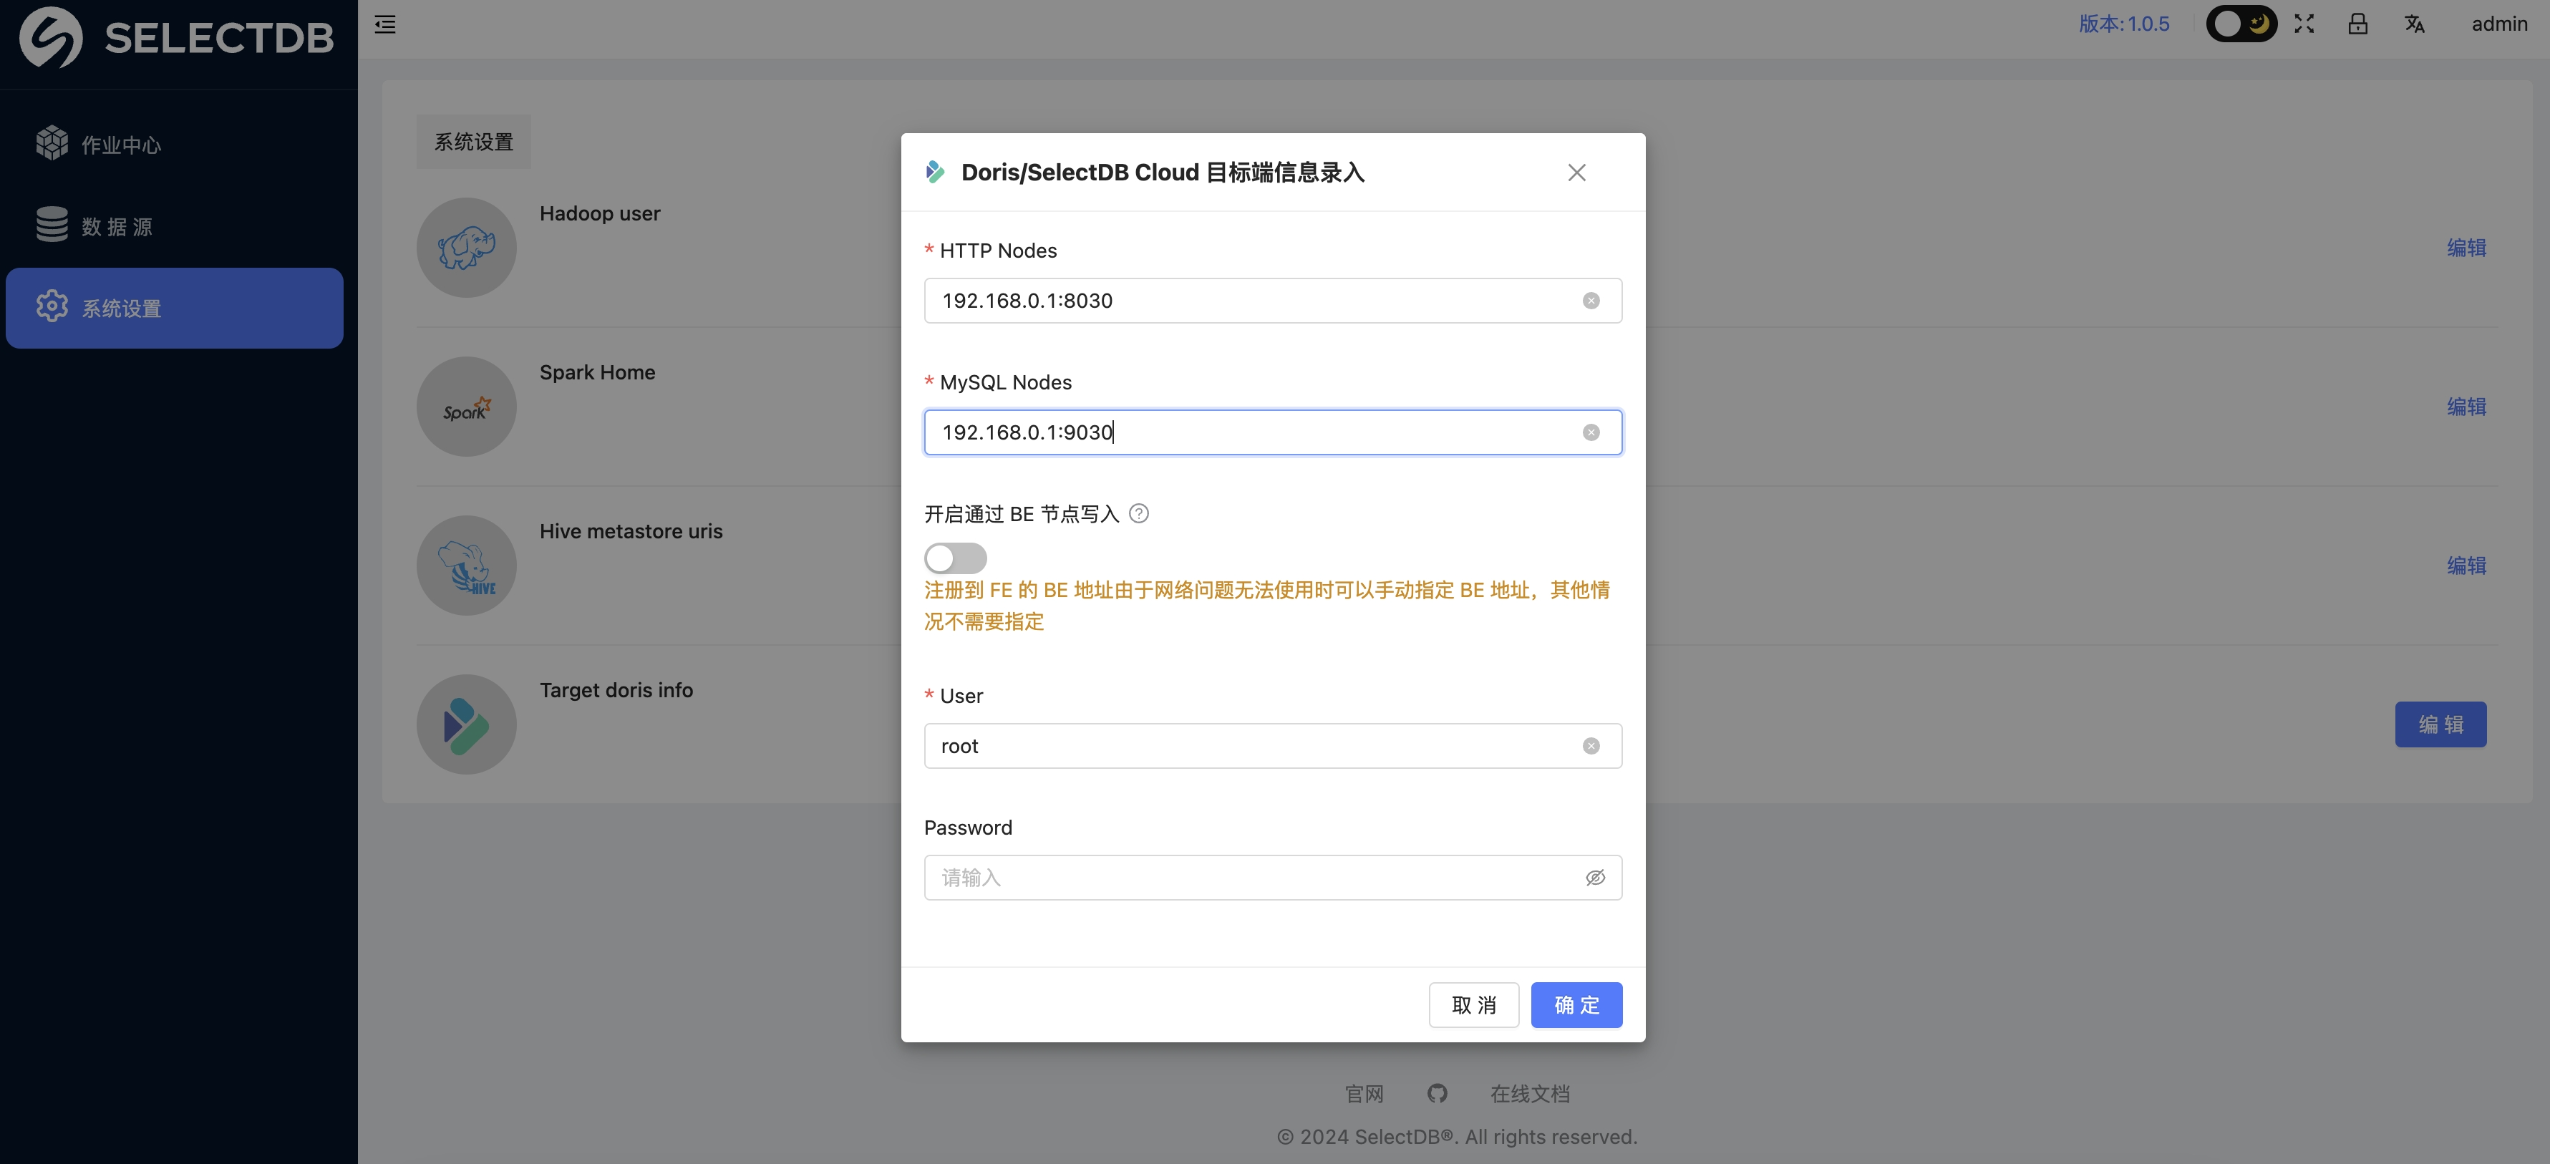Focus the User input field
The height and width of the screenshot is (1164, 2550).
coord(1273,747)
